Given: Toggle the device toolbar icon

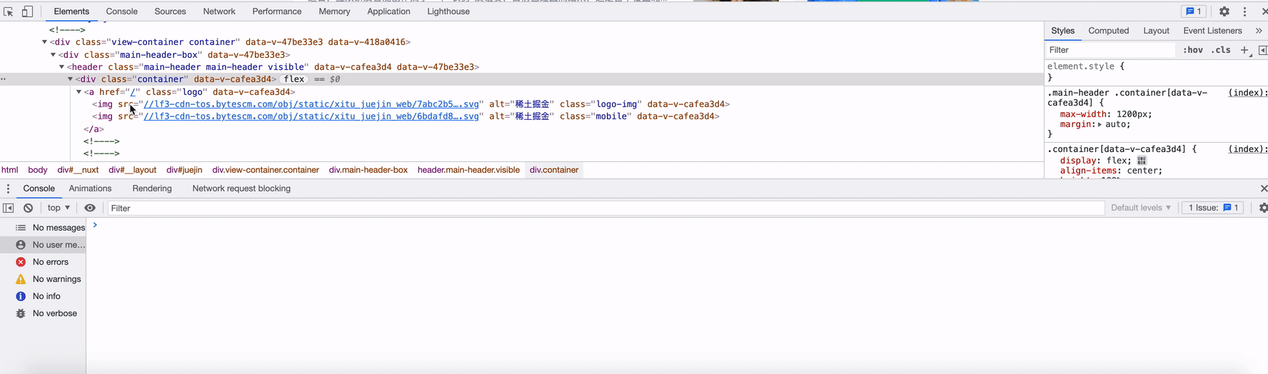Looking at the screenshot, I should click(27, 11).
